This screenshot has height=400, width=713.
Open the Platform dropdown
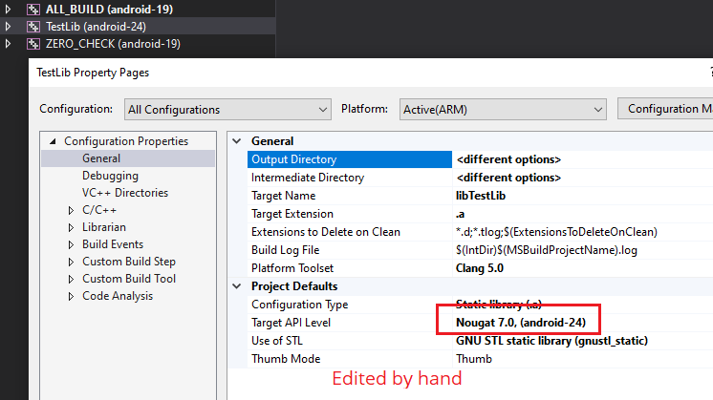pyautogui.click(x=501, y=109)
